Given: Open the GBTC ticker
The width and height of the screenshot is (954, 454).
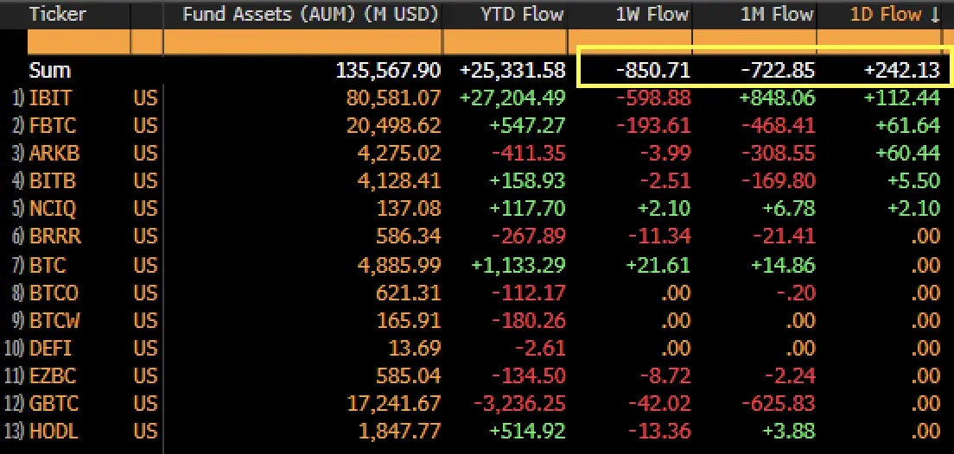Looking at the screenshot, I should [52, 404].
